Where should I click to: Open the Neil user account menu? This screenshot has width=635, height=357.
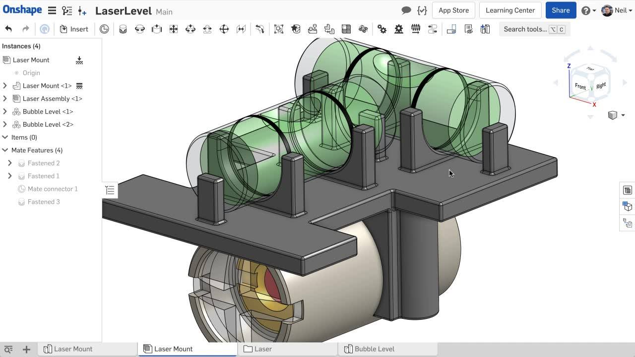pyautogui.click(x=617, y=10)
